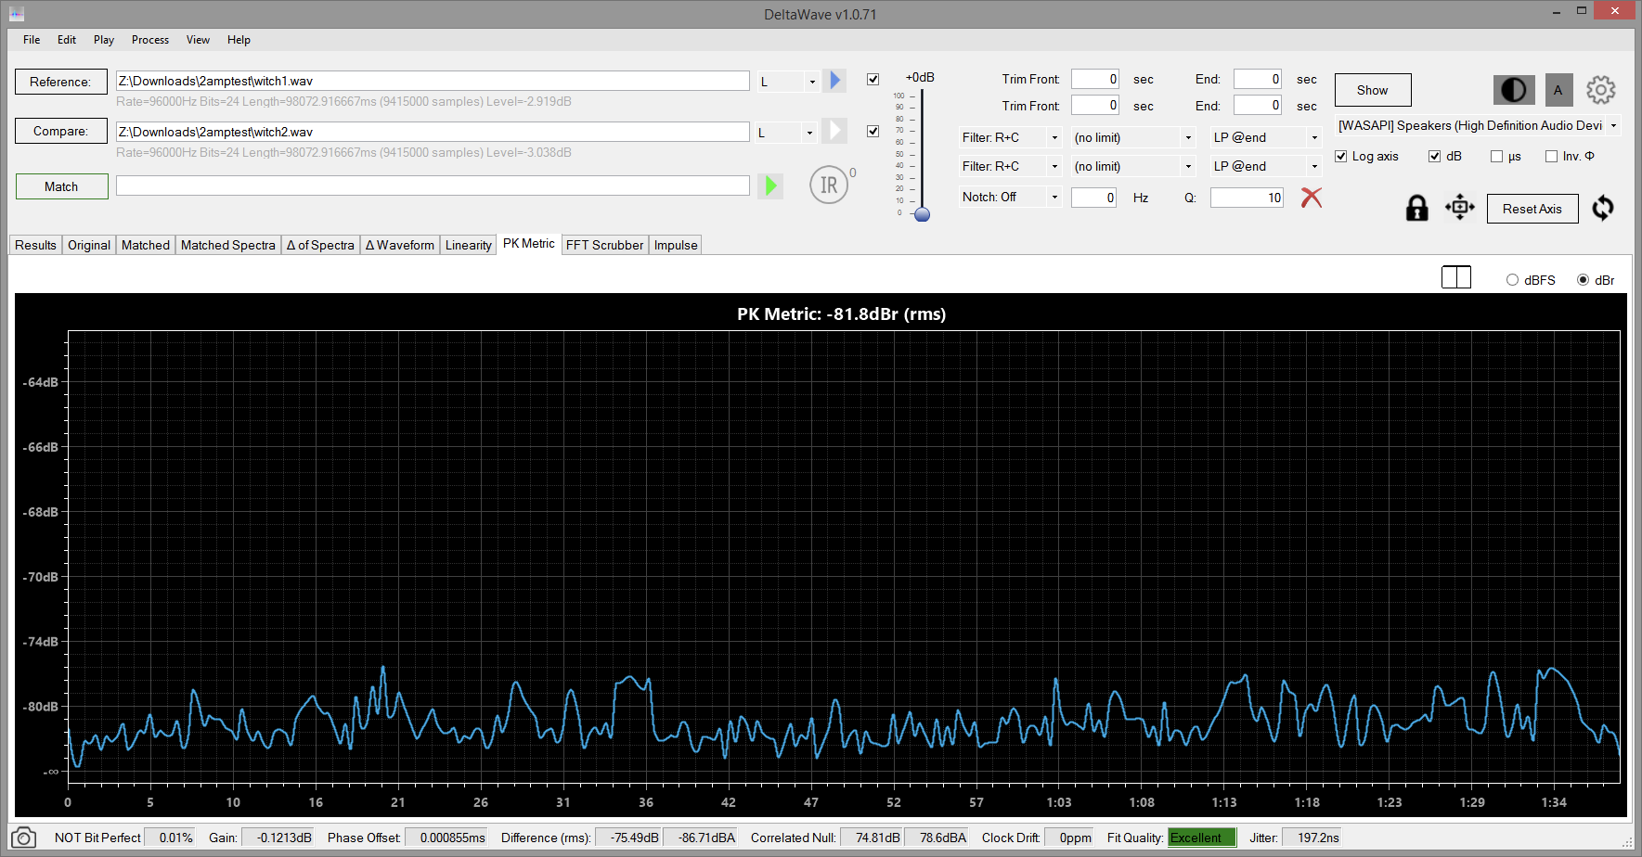Play the reference file witch1.wav
This screenshot has width=1642, height=857.
(834, 81)
